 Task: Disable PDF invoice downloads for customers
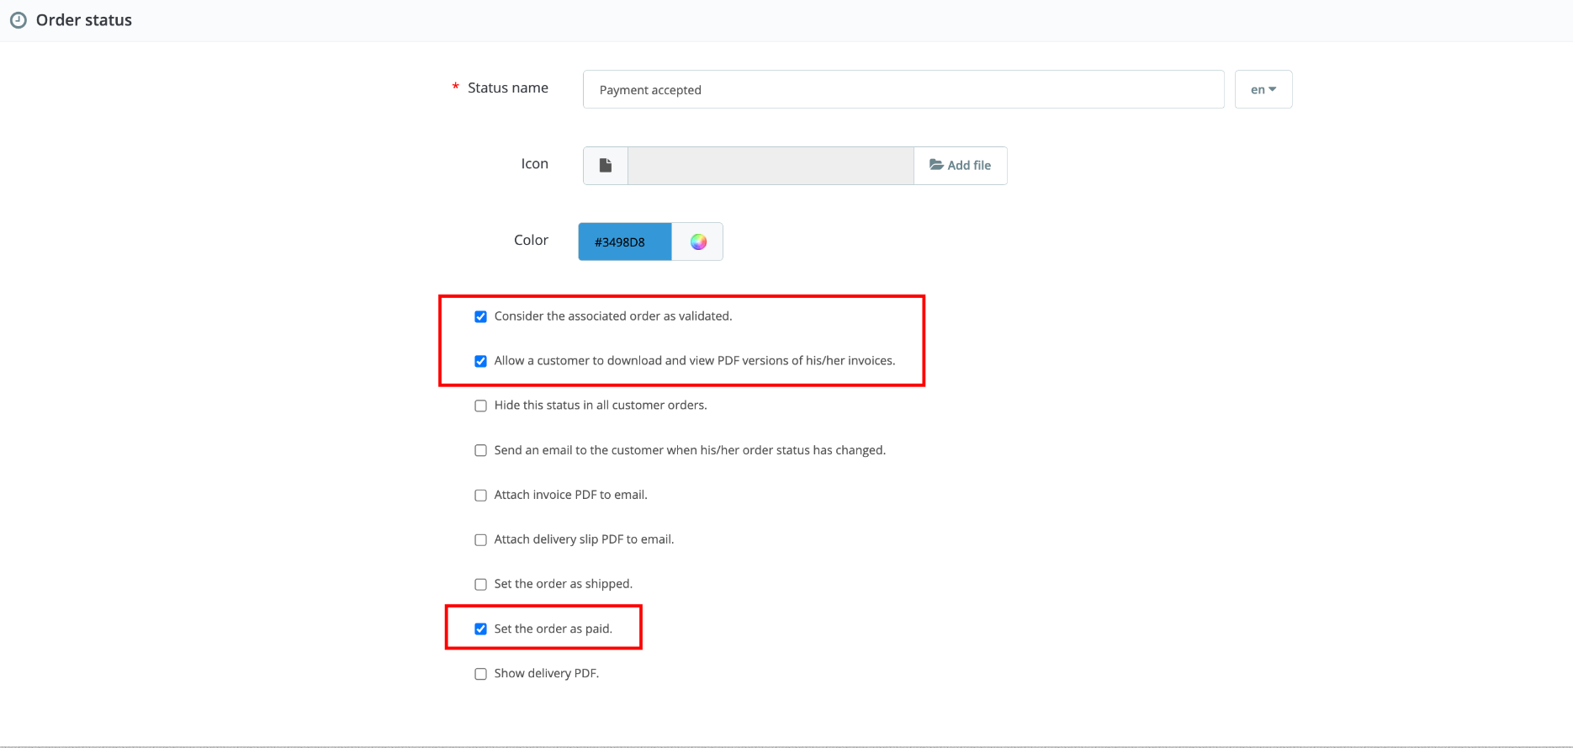[480, 360]
